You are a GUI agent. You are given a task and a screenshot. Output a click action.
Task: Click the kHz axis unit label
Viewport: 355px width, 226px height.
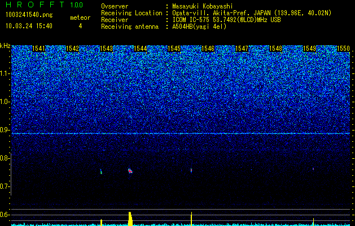(x=5, y=46)
